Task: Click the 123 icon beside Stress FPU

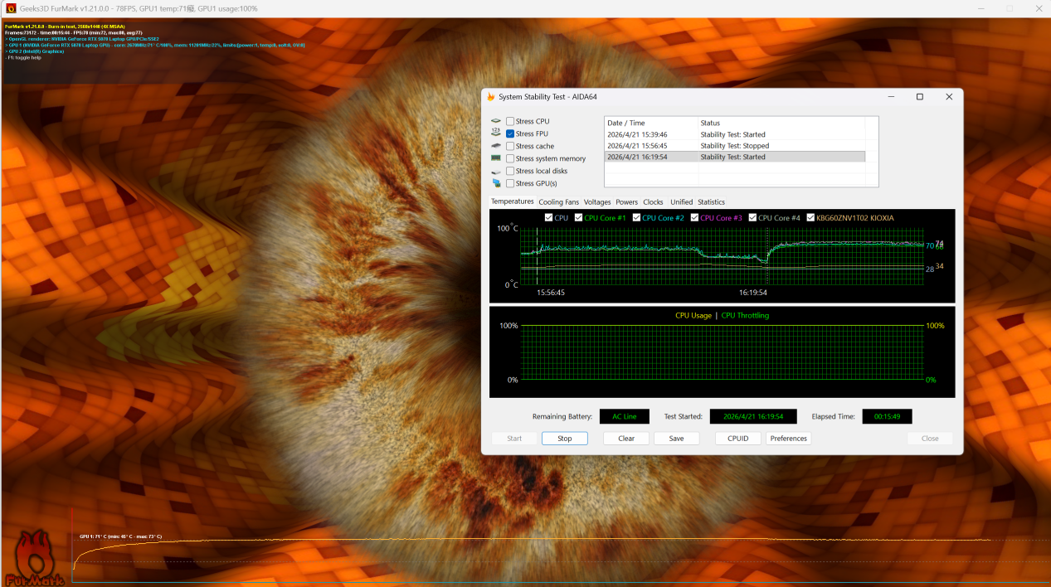Action: click(496, 133)
